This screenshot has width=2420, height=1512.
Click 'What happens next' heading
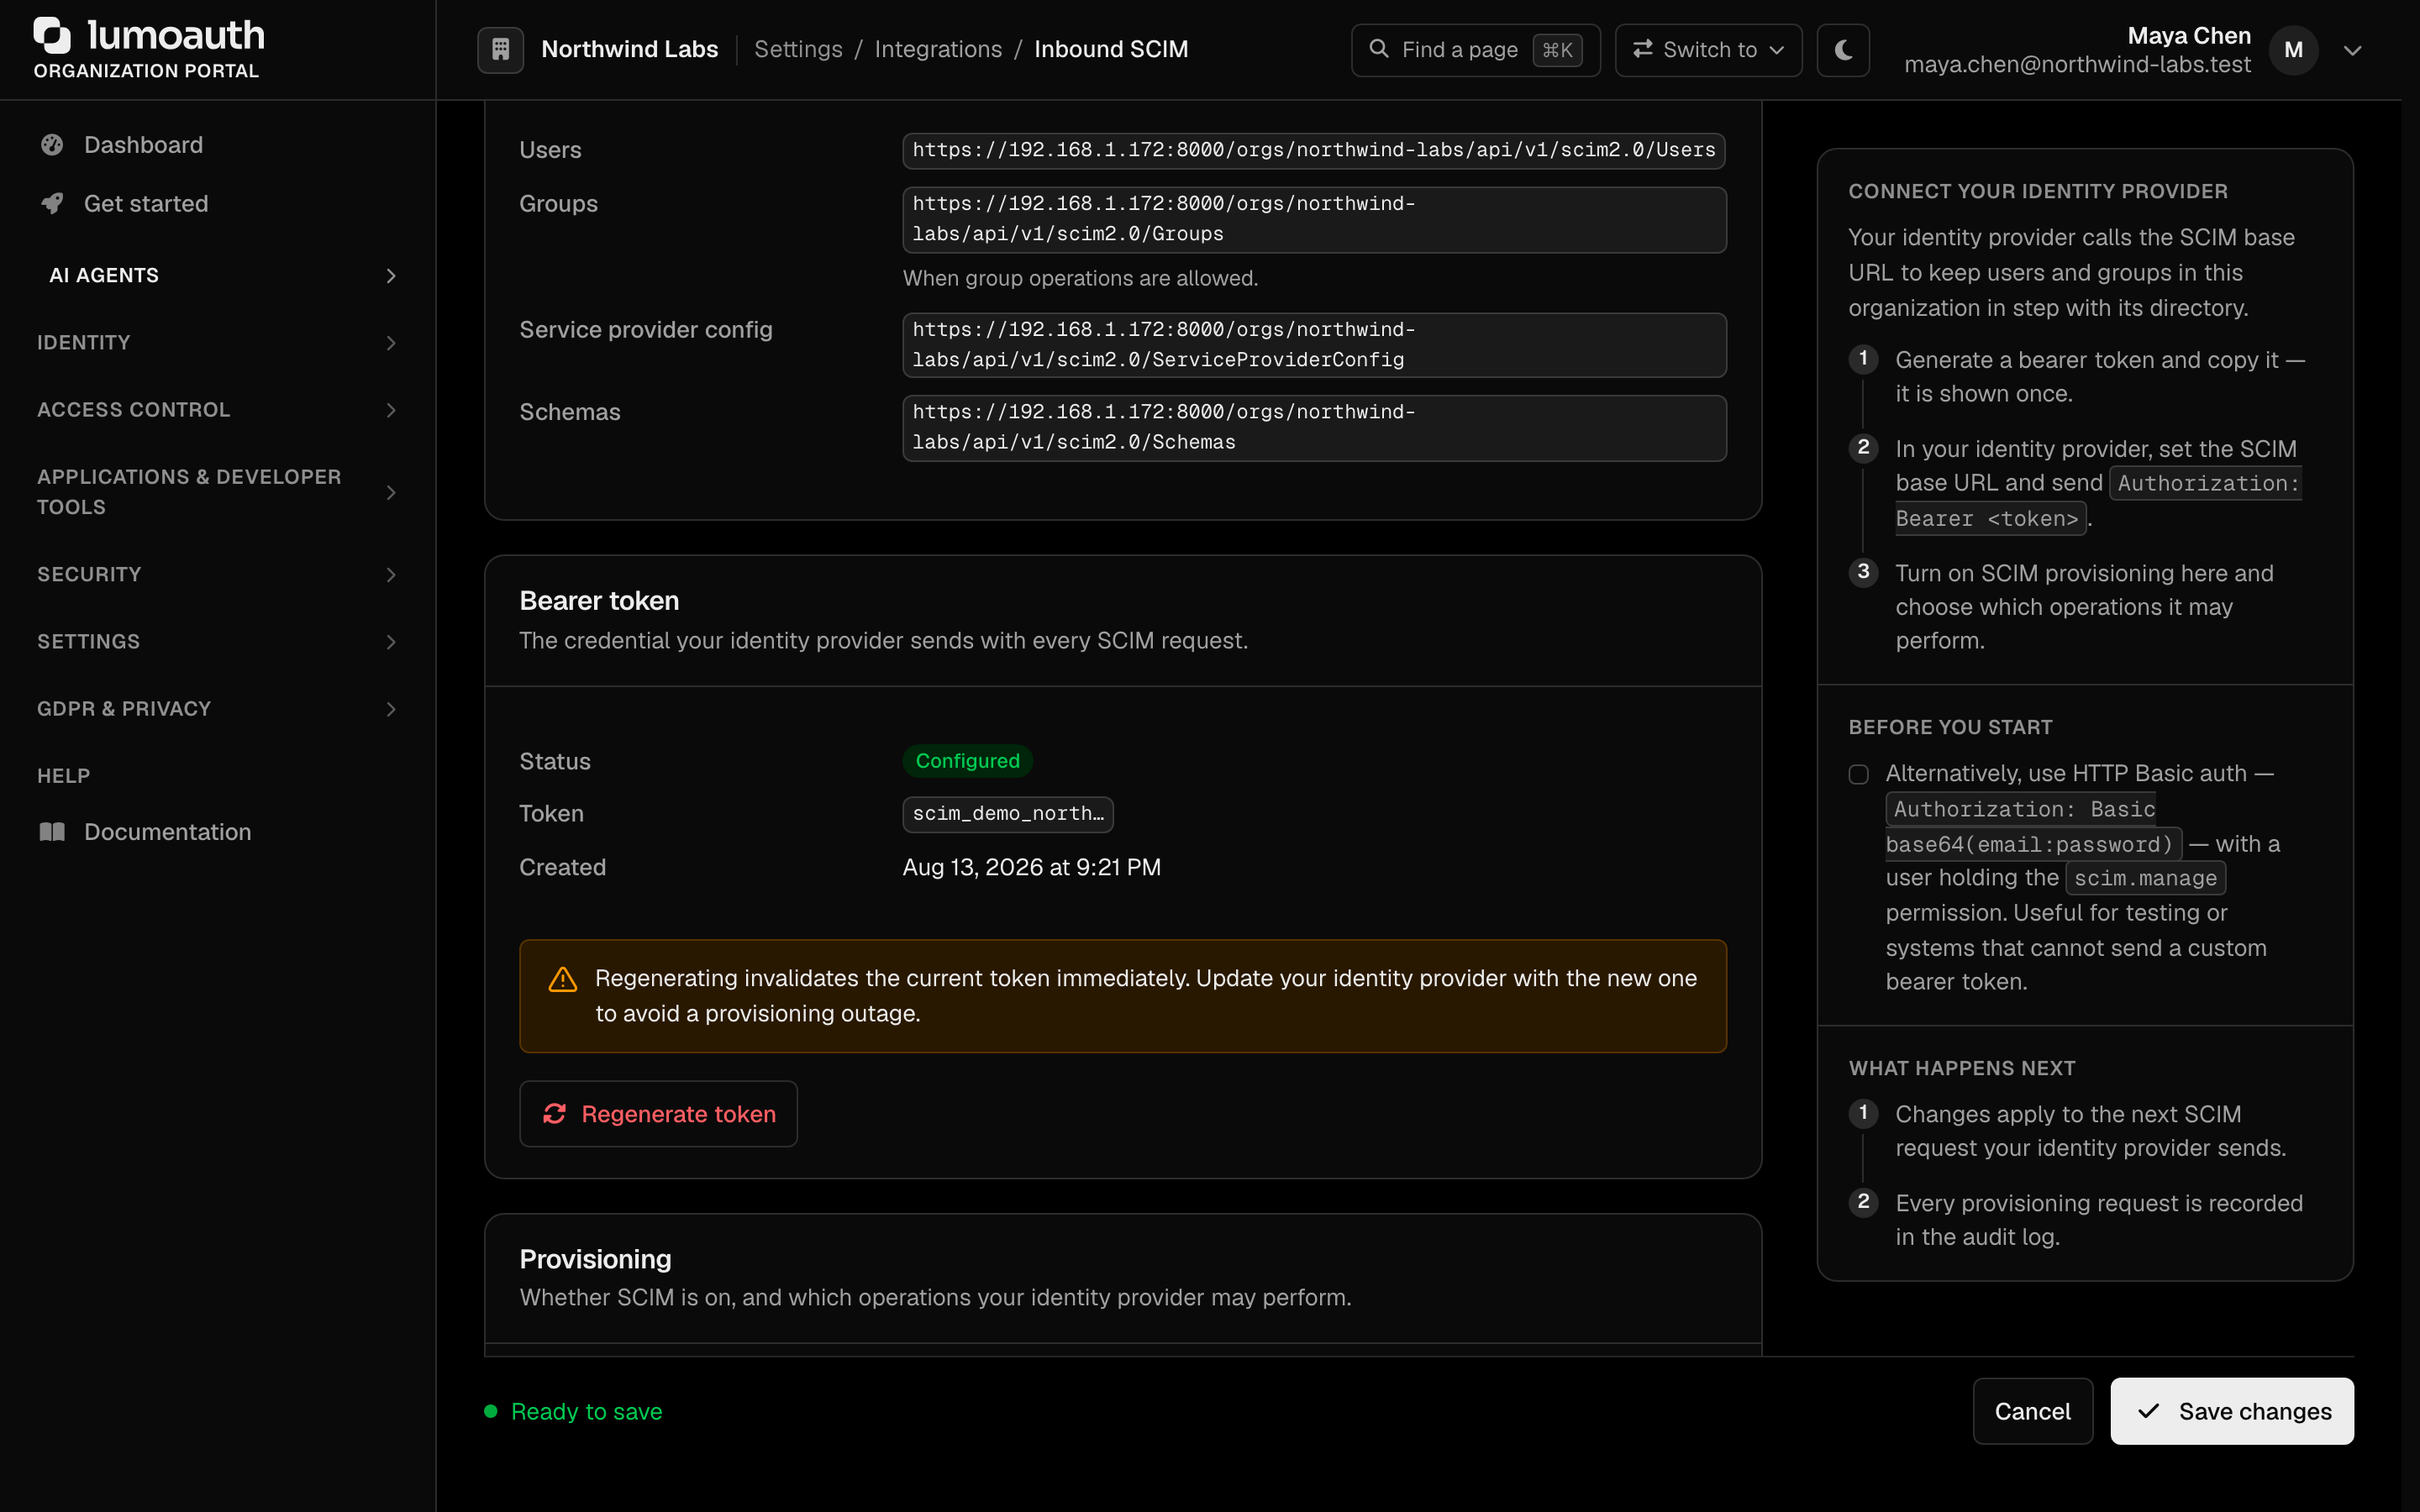pyautogui.click(x=1962, y=1068)
